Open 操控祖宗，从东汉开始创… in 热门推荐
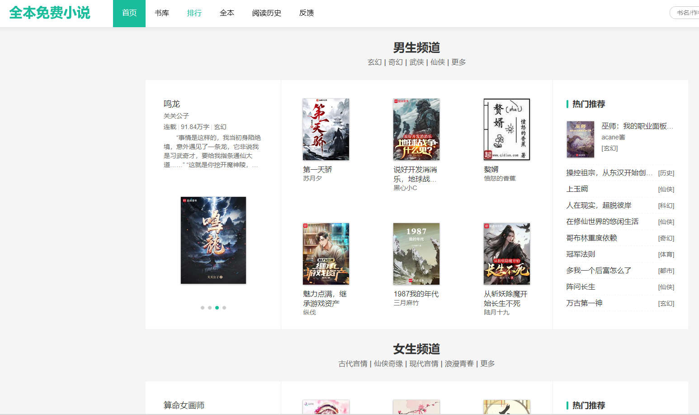Screen dimensions: 699x415 (609, 173)
